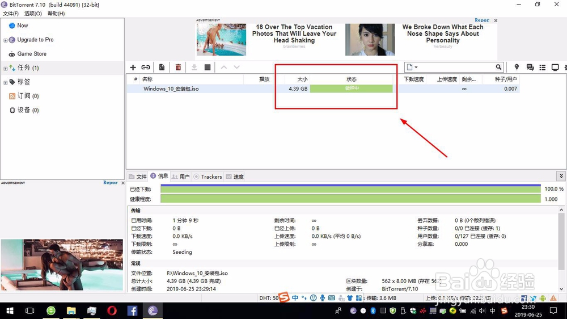This screenshot has height=319, width=567.
Task: Select 任务 (1) in sidebar
Action: [28, 68]
